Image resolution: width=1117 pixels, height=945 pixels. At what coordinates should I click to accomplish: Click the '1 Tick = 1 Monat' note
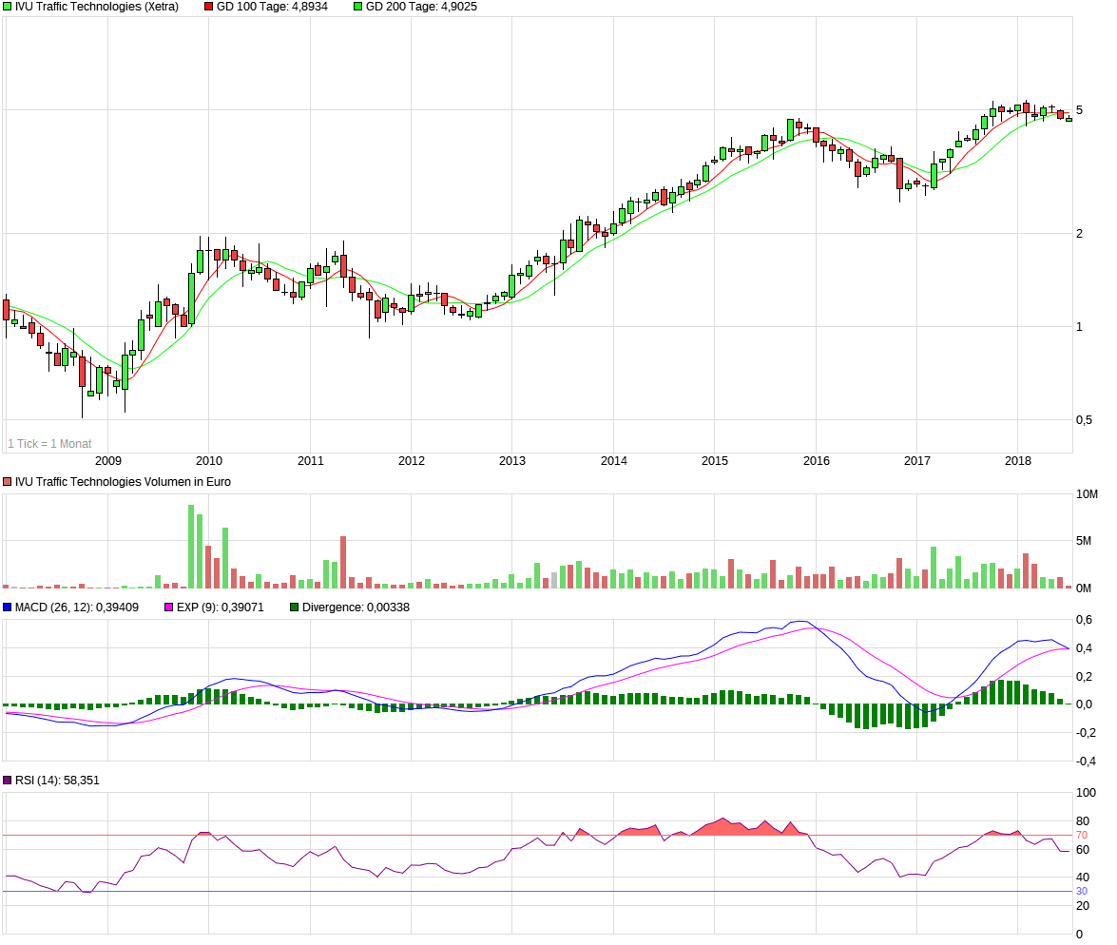click(x=49, y=443)
